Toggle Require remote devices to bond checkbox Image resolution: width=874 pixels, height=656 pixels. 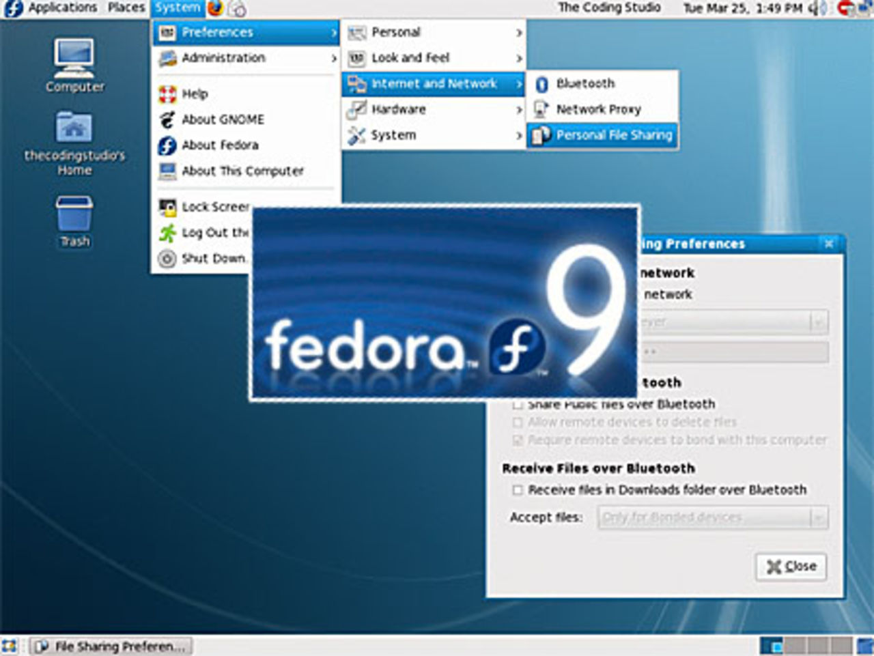click(x=518, y=440)
